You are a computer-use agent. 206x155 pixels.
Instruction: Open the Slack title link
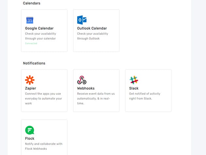[134, 88]
